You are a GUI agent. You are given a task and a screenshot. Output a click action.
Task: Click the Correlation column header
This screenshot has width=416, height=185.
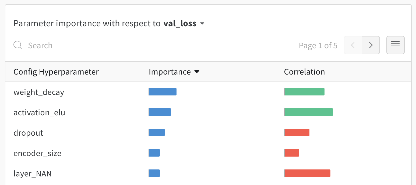pyautogui.click(x=304, y=72)
